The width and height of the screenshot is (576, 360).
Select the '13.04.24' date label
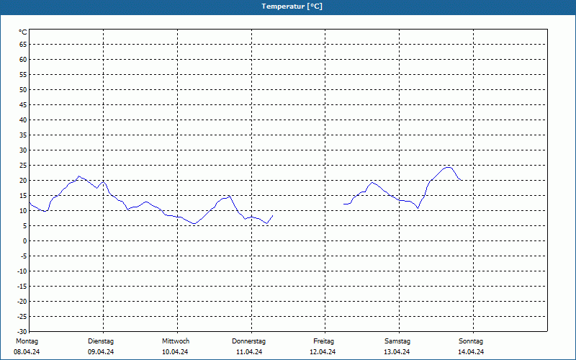[397, 352]
